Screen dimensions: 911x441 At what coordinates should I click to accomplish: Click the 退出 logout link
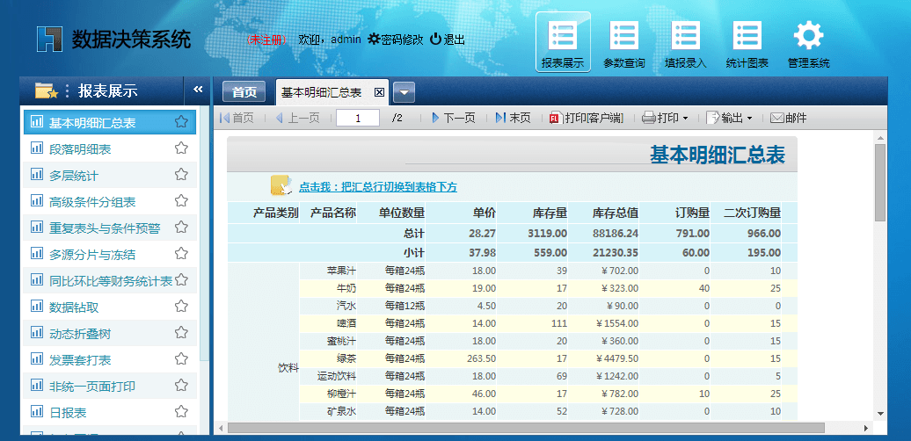448,40
